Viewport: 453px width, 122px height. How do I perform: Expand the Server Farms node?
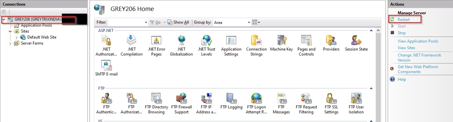point(10,43)
